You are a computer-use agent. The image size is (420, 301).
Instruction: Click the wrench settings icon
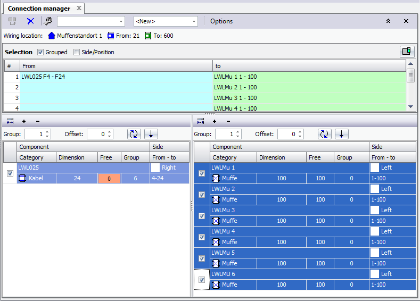(48, 21)
